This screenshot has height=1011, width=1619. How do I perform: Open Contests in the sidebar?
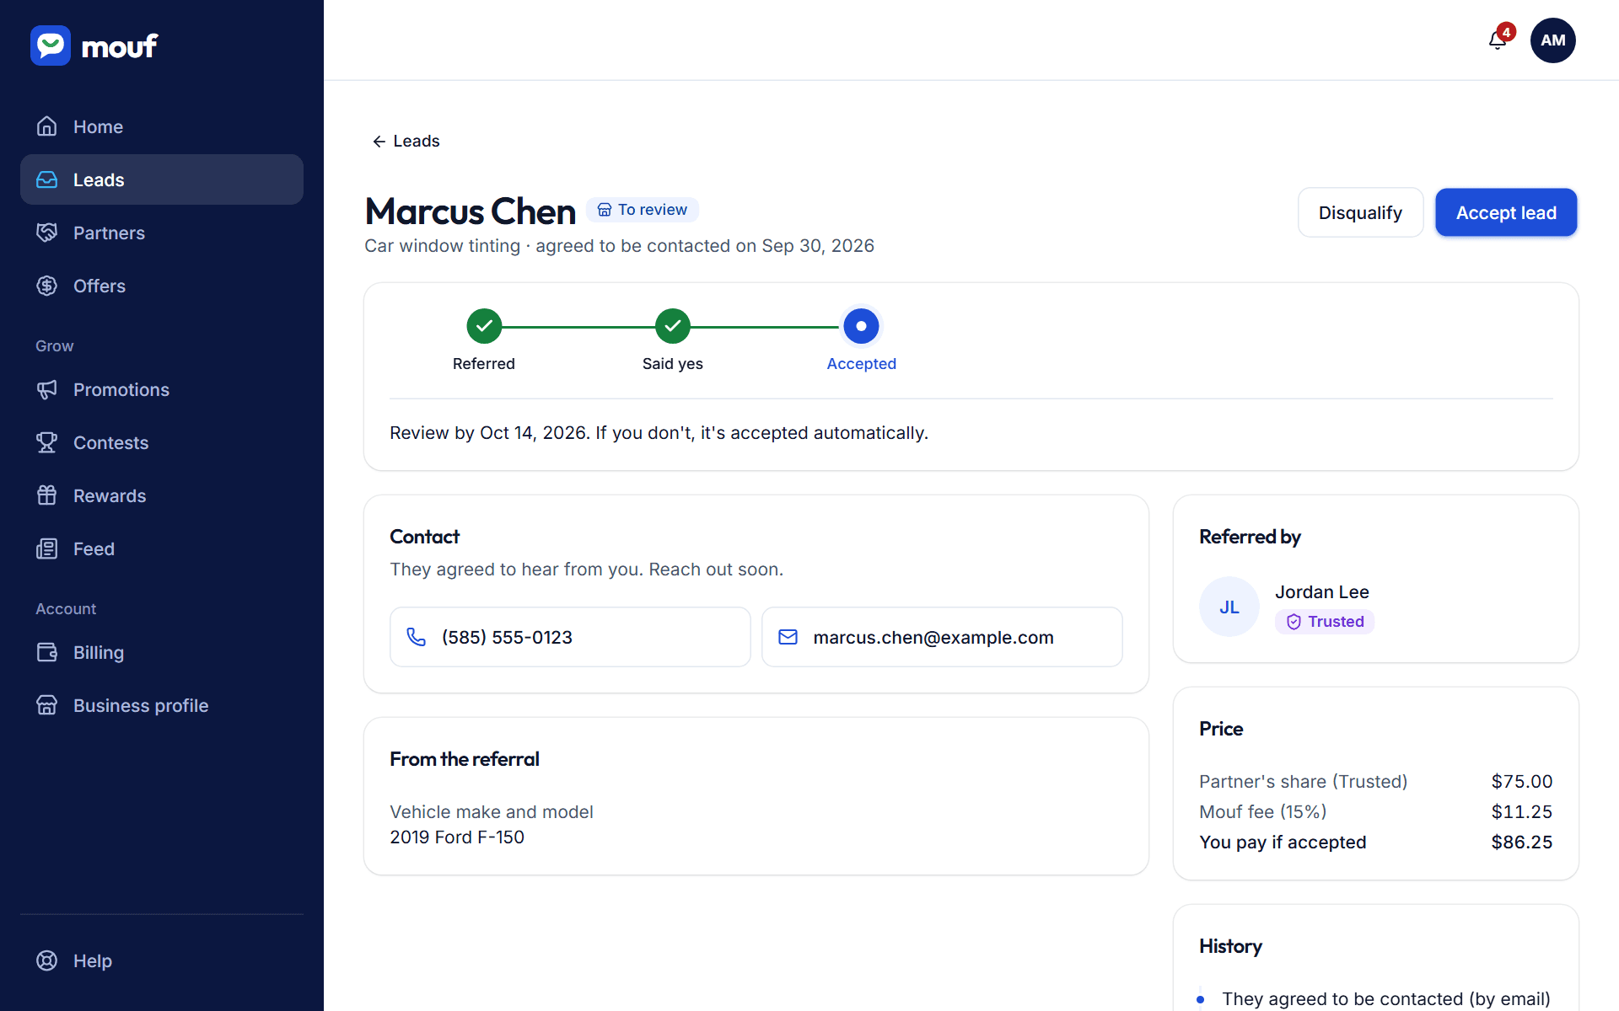[x=162, y=442]
